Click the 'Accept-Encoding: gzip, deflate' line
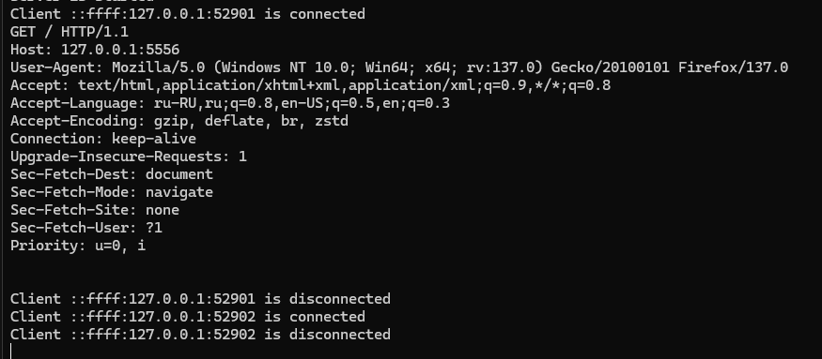 [179, 121]
